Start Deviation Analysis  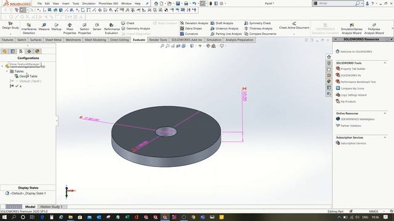coord(194,23)
